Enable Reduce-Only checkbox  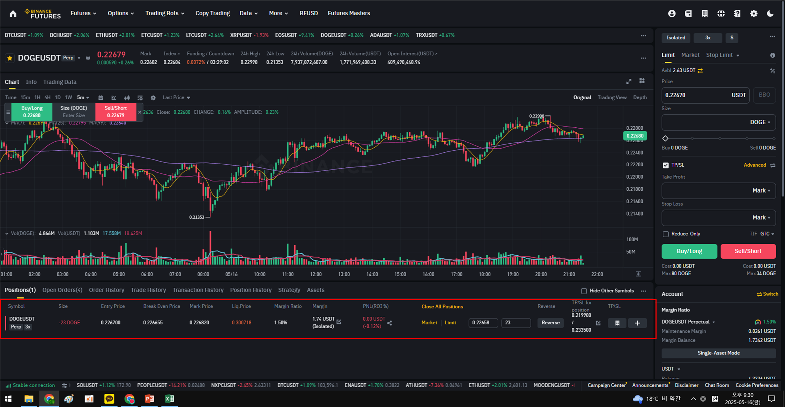point(666,234)
